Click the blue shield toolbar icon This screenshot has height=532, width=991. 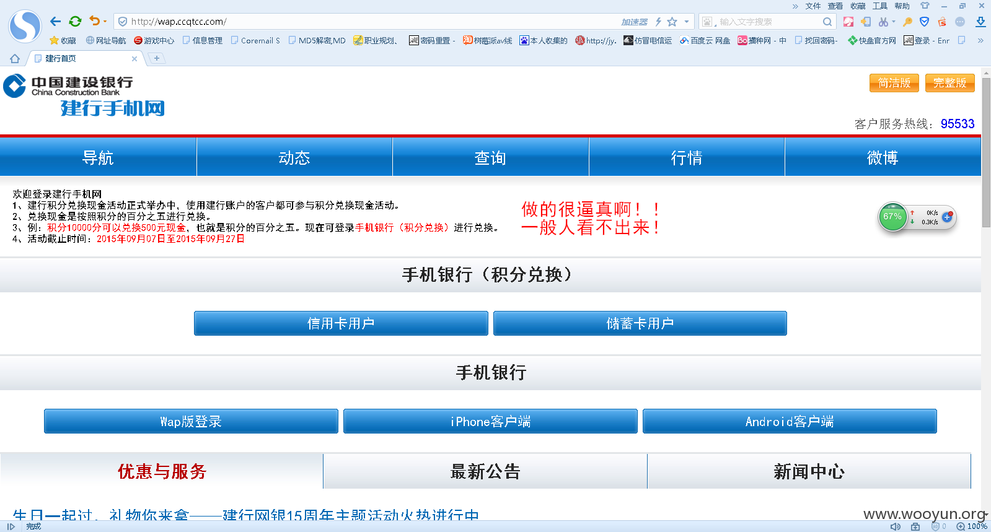[925, 22]
